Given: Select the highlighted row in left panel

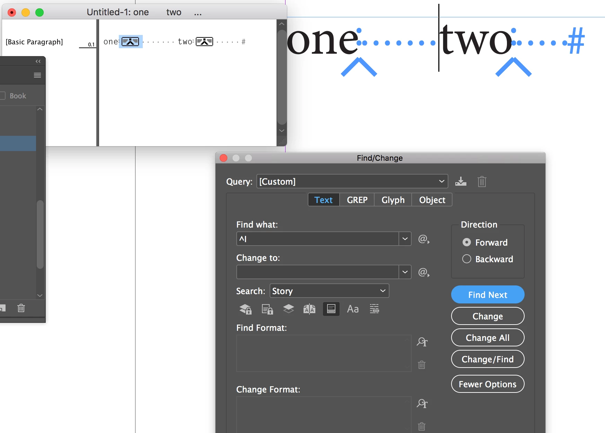Looking at the screenshot, I should 18,143.
